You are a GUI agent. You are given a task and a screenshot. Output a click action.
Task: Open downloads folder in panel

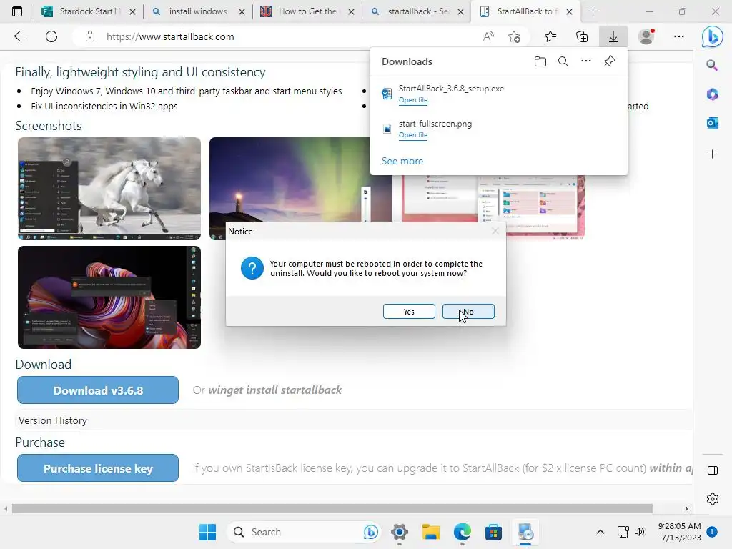tap(540, 61)
